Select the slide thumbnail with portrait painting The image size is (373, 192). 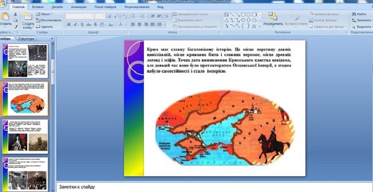(25, 136)
